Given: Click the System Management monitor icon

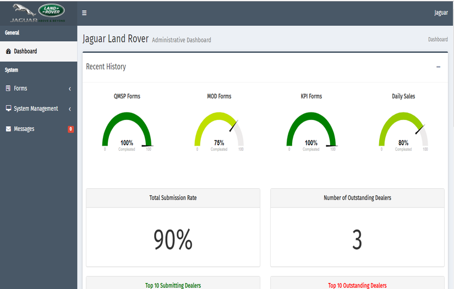Looking at the screenshot, I should pyautogui.click(x=8, y=108).
